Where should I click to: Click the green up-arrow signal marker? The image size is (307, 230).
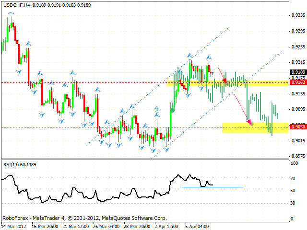tap(156, 110)
